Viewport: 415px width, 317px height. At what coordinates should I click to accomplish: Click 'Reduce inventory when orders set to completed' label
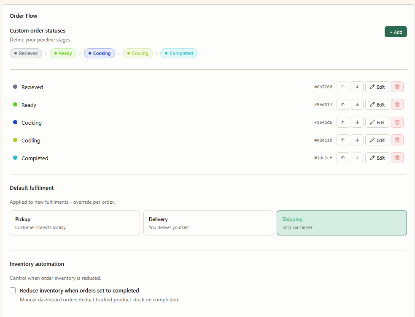[x=79, y=291]
